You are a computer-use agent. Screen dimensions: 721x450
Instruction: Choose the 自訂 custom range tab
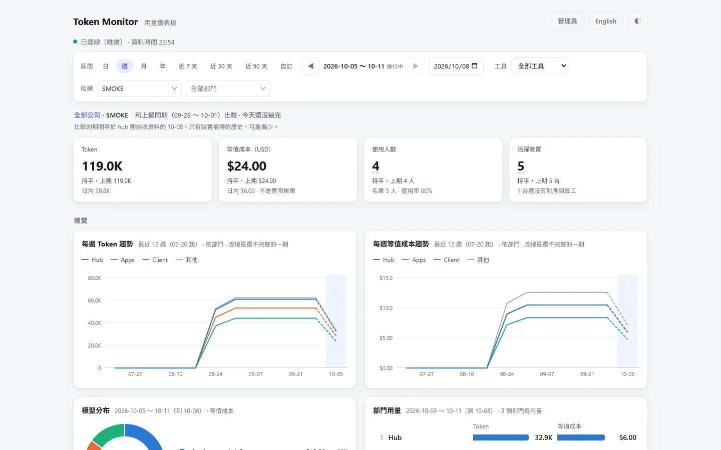tap(286, 66)
